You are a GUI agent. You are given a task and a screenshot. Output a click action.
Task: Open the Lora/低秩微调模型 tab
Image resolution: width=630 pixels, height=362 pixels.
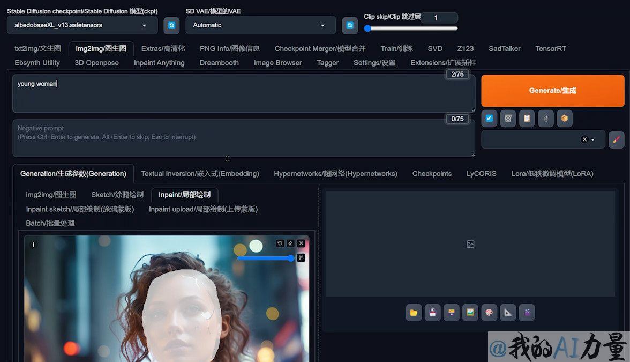(x=552, y=174)
